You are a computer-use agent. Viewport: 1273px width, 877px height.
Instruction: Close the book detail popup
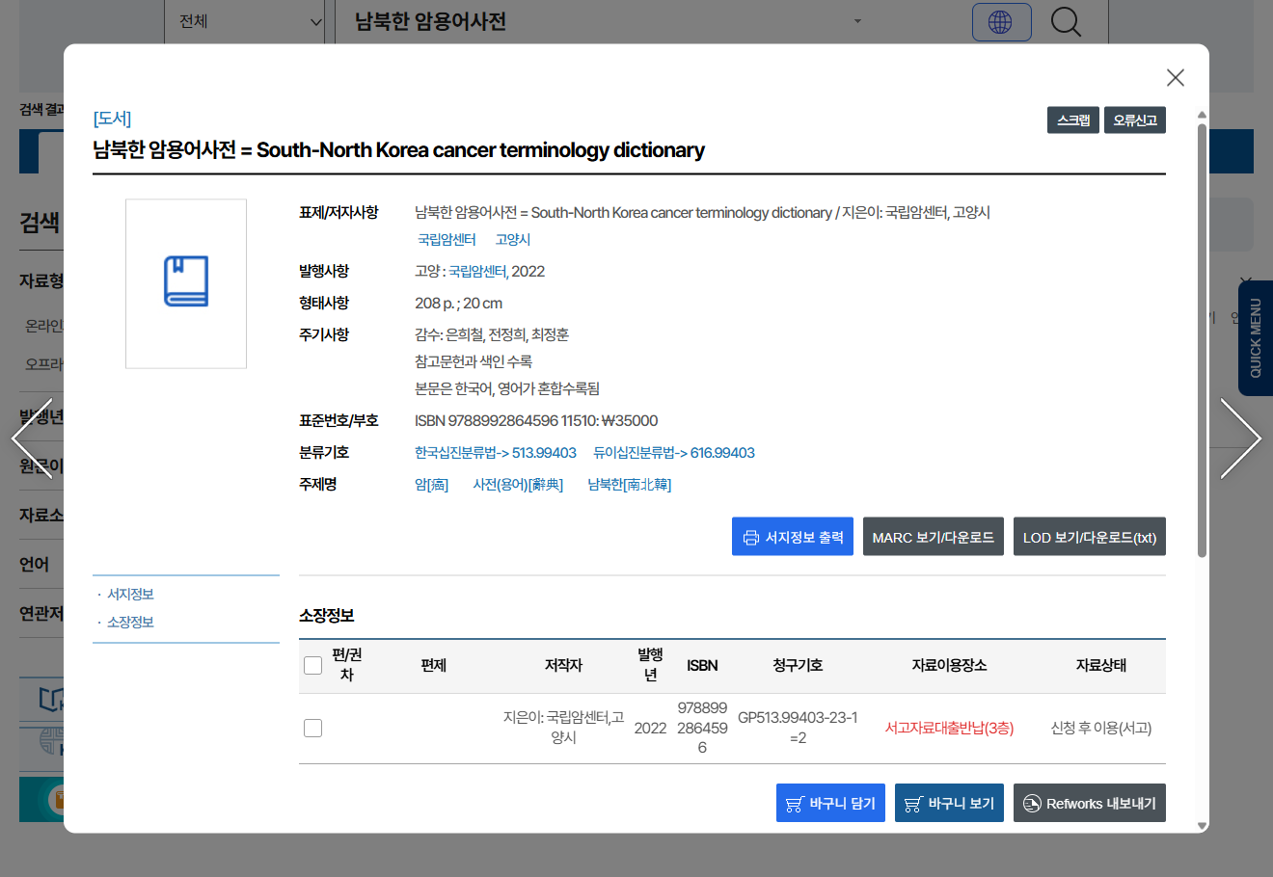(x=1175, y=78)
